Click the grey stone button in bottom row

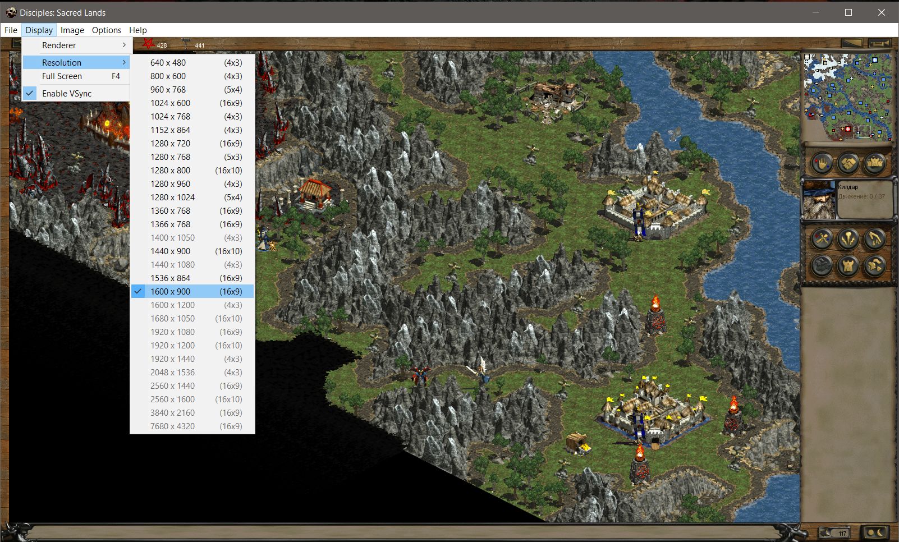pos(822,265)
